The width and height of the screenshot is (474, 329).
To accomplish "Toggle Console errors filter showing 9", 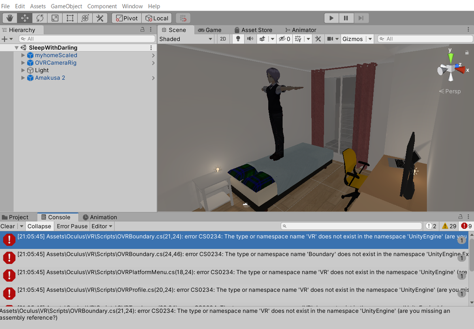I will [466, 226].
